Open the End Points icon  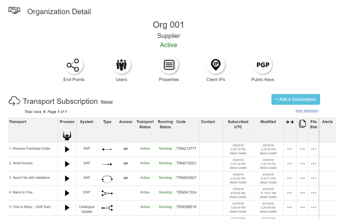point(74,65)
